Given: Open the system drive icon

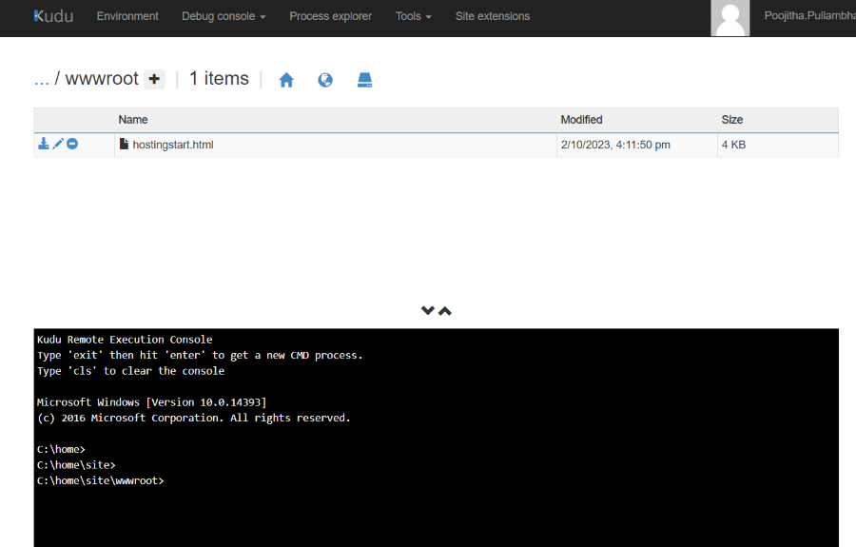Looking at the screenshot, I should (364, 80).
